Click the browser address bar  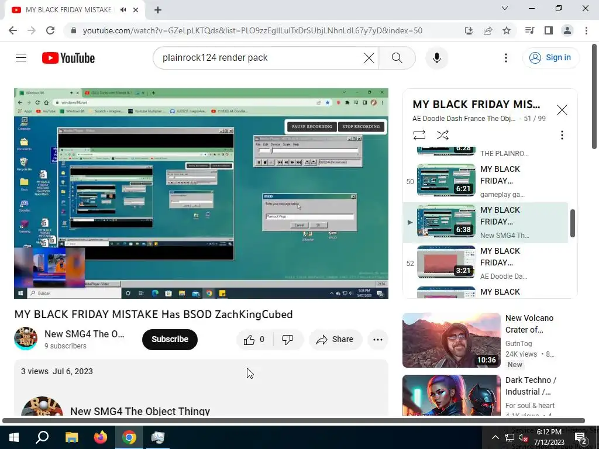[x=252, y=30]
